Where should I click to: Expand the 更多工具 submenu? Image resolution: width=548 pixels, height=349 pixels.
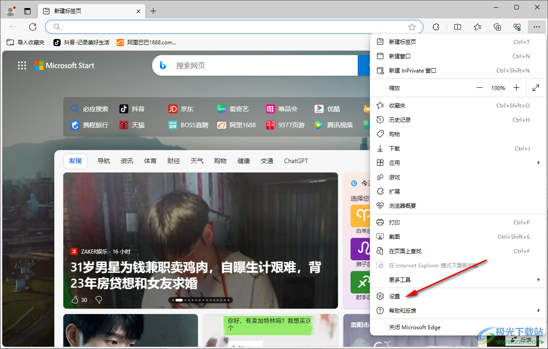(538, 279)
